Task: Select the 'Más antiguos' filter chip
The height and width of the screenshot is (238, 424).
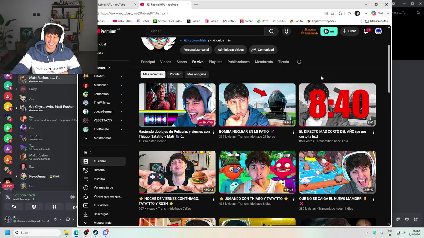Action: click(197, 74)
